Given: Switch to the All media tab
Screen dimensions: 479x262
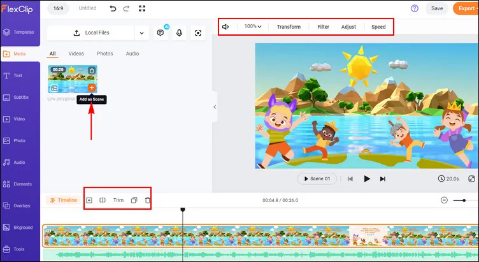Looking at the screenshot, I should point(52,54).
